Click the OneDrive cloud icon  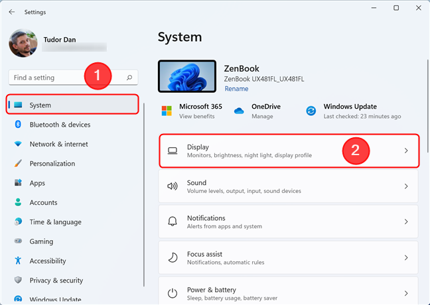(239, 111)
